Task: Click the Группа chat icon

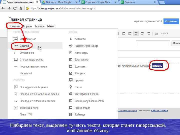Action: (x=71, y=80)
